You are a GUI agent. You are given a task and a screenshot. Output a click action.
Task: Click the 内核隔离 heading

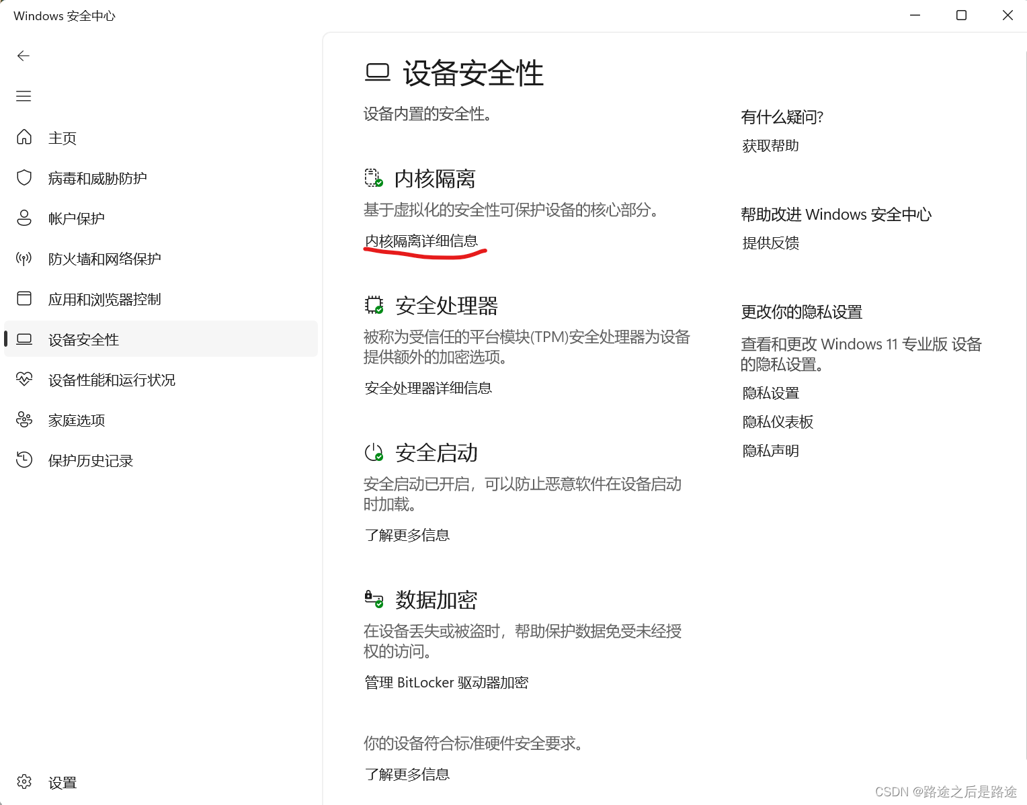tap(435, 179)
